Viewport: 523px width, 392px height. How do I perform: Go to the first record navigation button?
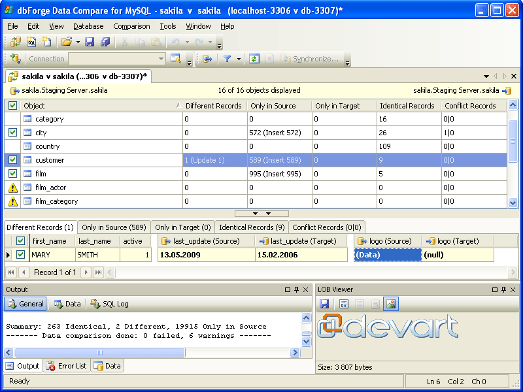tap(10, 272)
